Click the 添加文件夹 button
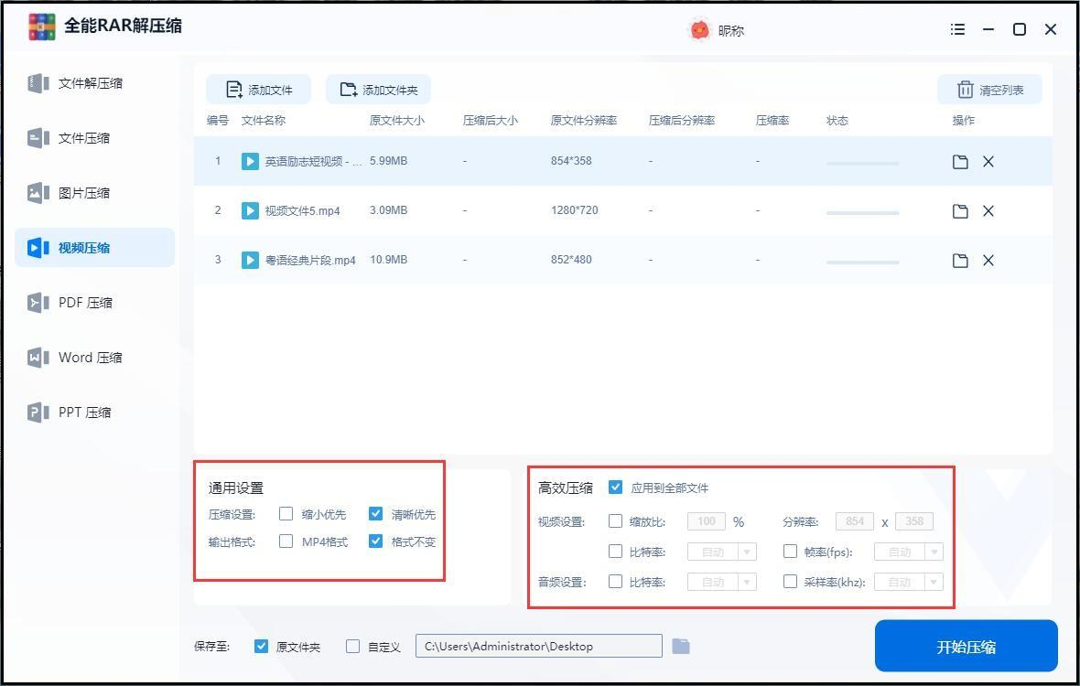 click(x=378, y=90)
